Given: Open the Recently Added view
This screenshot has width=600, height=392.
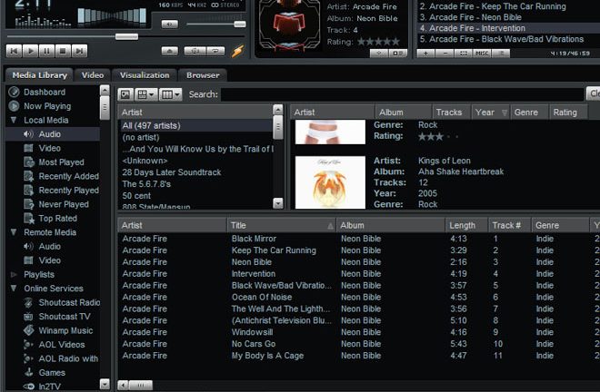Looking at the screenshot, I should pyautogui.click(x=68, y=176).
